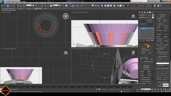Restrict transform to the Y axis
The width and height of the screenshot is (171, 96).
5,6
